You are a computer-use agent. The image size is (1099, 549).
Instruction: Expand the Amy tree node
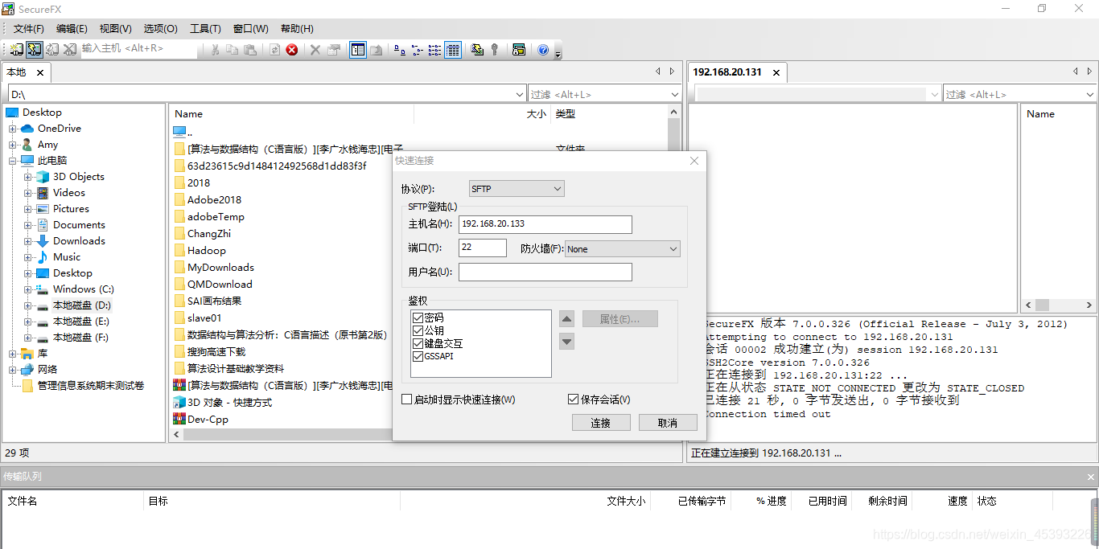pyautogui.click(x=13, y=145)
